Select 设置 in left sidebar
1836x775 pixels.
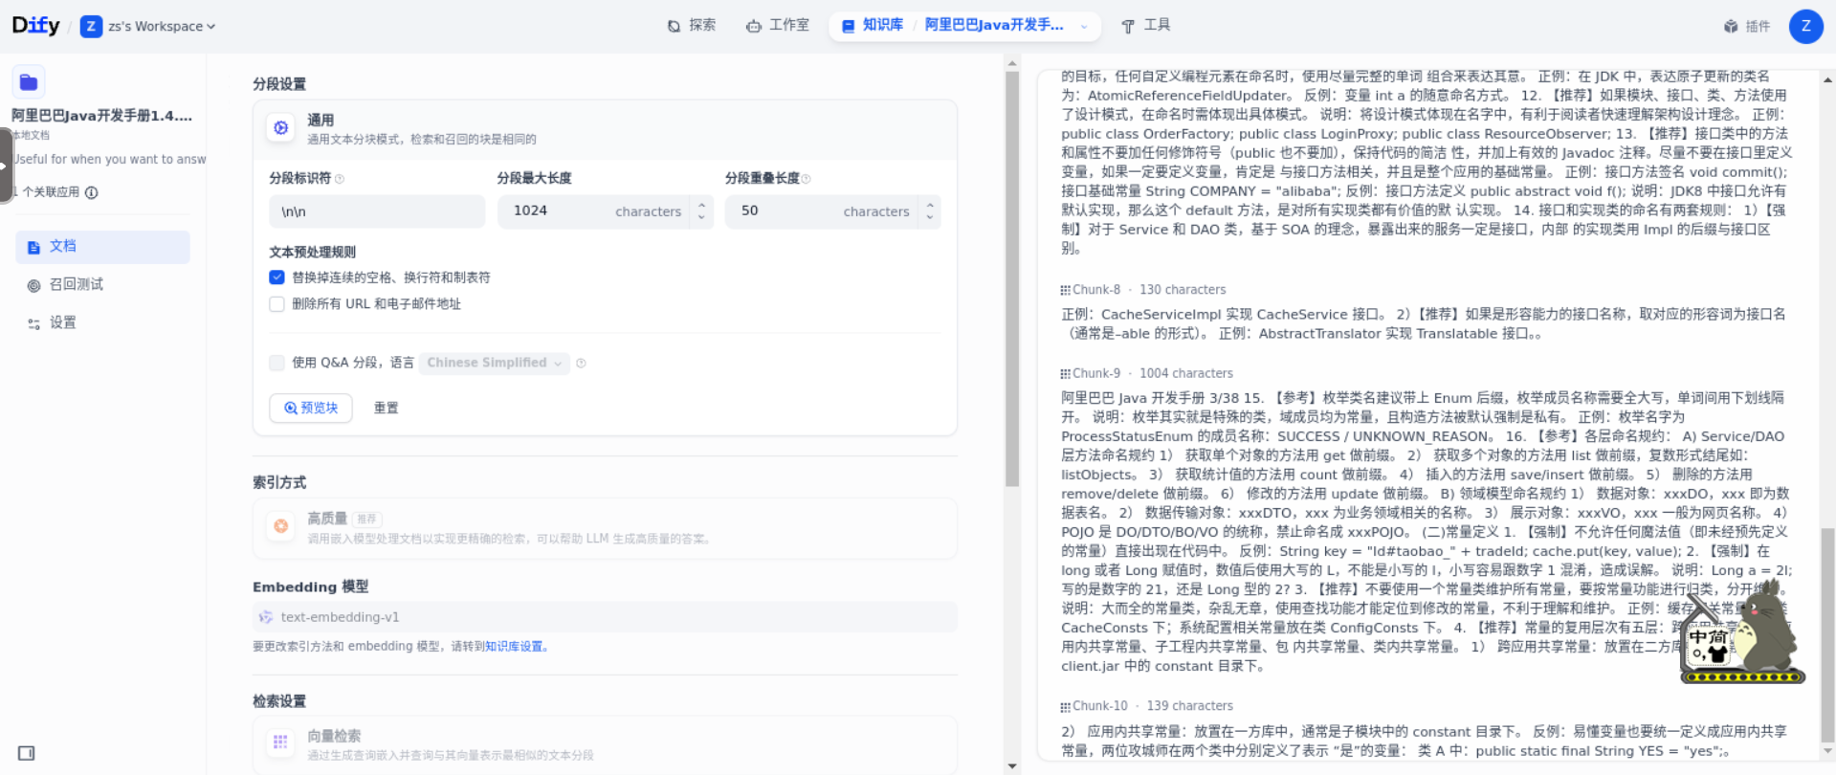[102, 323]
